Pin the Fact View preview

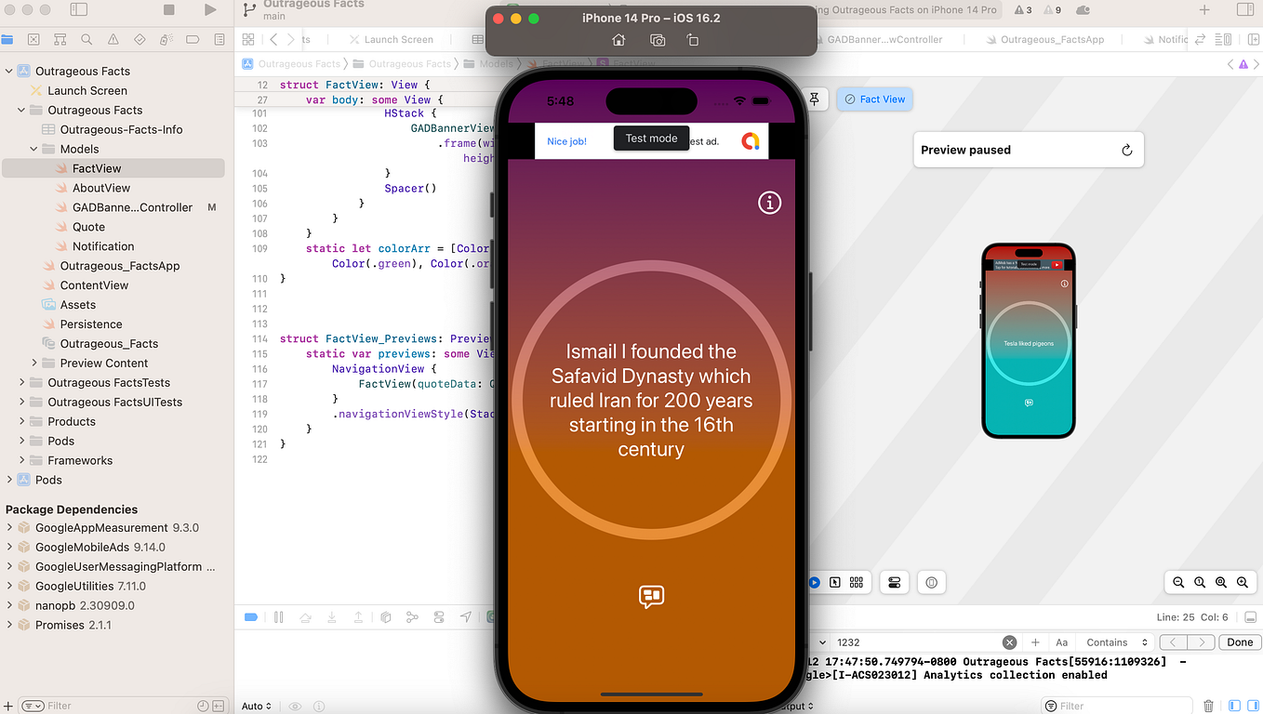click(814, 99)
